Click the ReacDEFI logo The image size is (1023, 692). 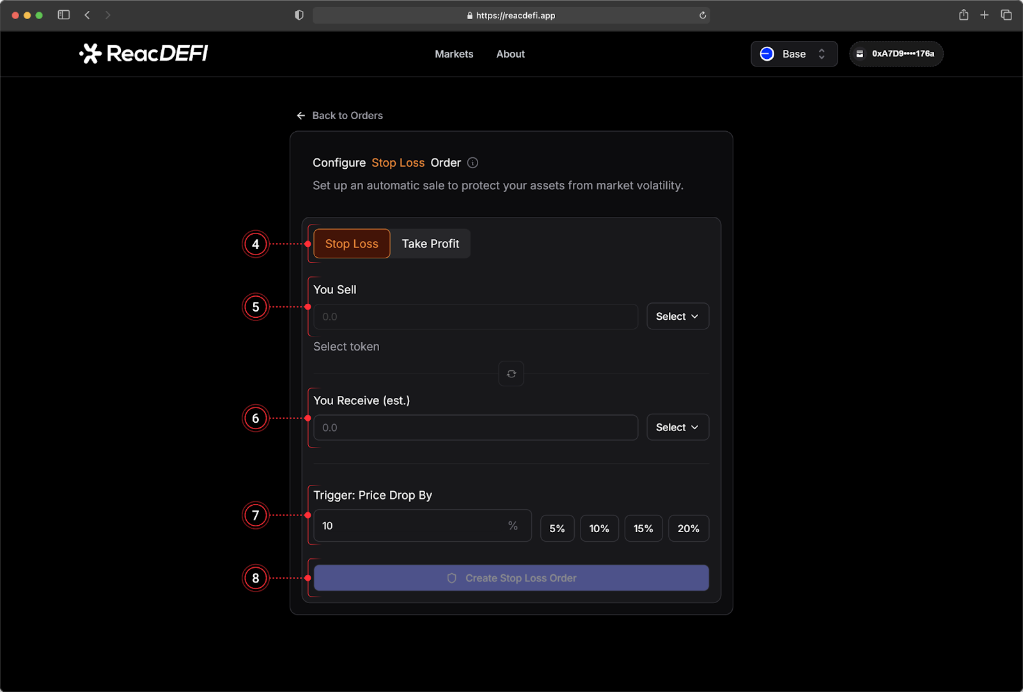tap(144, 54)
